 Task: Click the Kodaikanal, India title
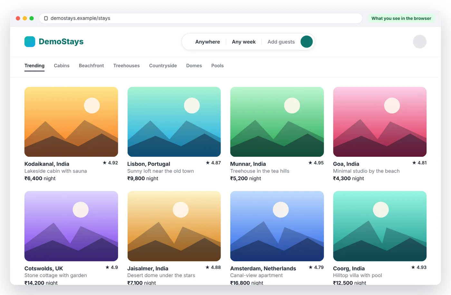47,164
